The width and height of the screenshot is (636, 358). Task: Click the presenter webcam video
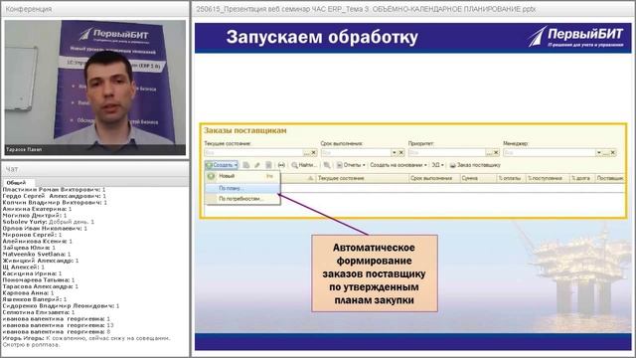[95, 88]
